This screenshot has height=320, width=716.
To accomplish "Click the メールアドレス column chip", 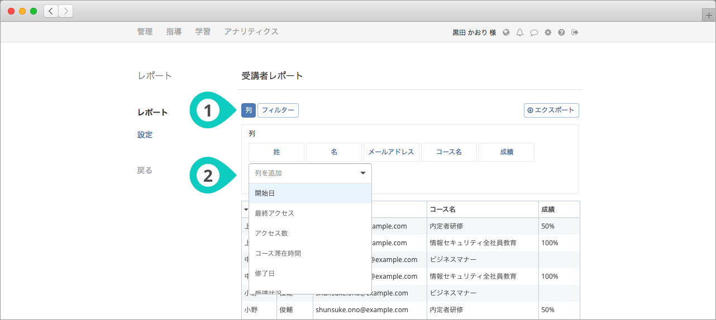I will 392,152.
